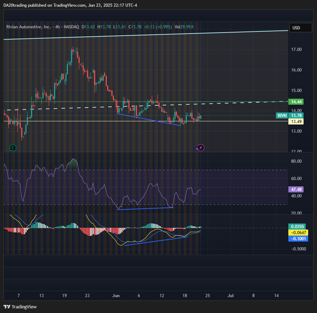This screenshot has width=317, height=313.
Task: Select the upper light-blue channel line
Action: [145, 35]
